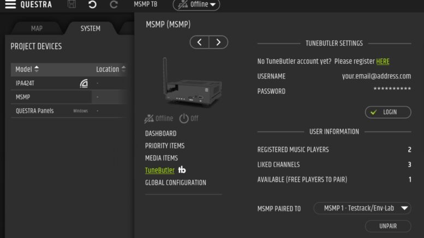Open the Offline connection mode dropdown
This screenshot has height=238, width=424.
coord(196,5)
